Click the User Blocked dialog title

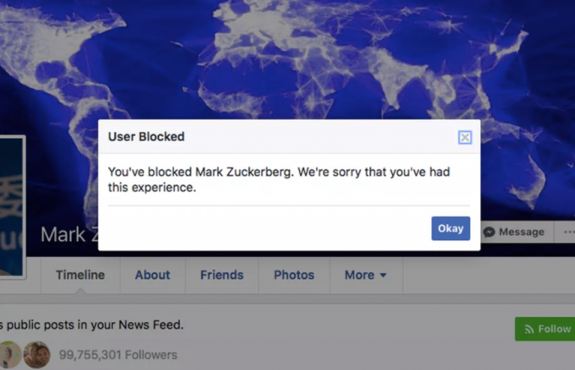pos(146,136)
